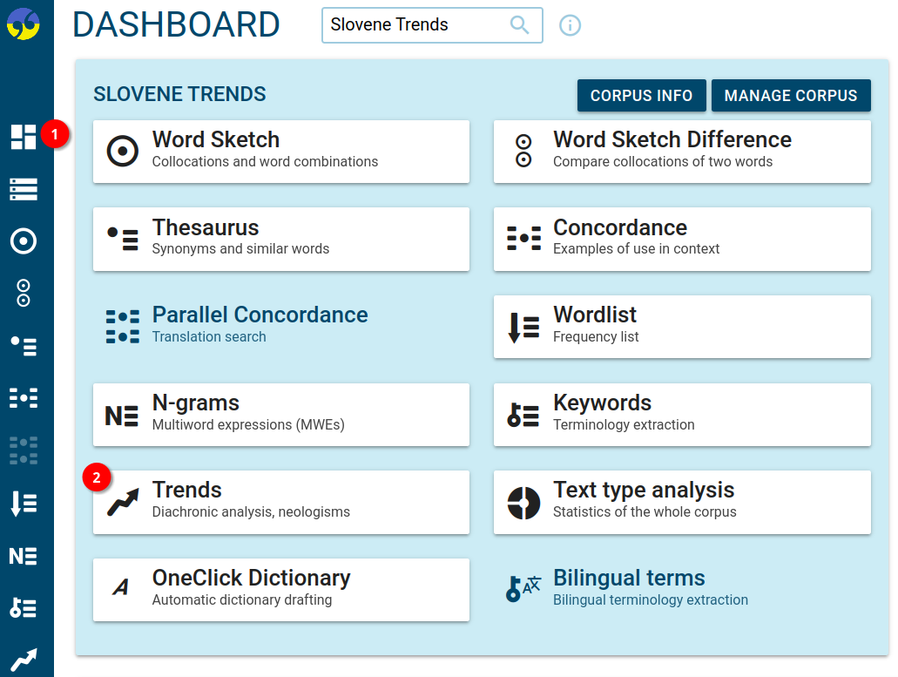Screen dimensions: 898x677
Task: Open the OneClick Dictionary tool
Action: (x=280, y=589)
